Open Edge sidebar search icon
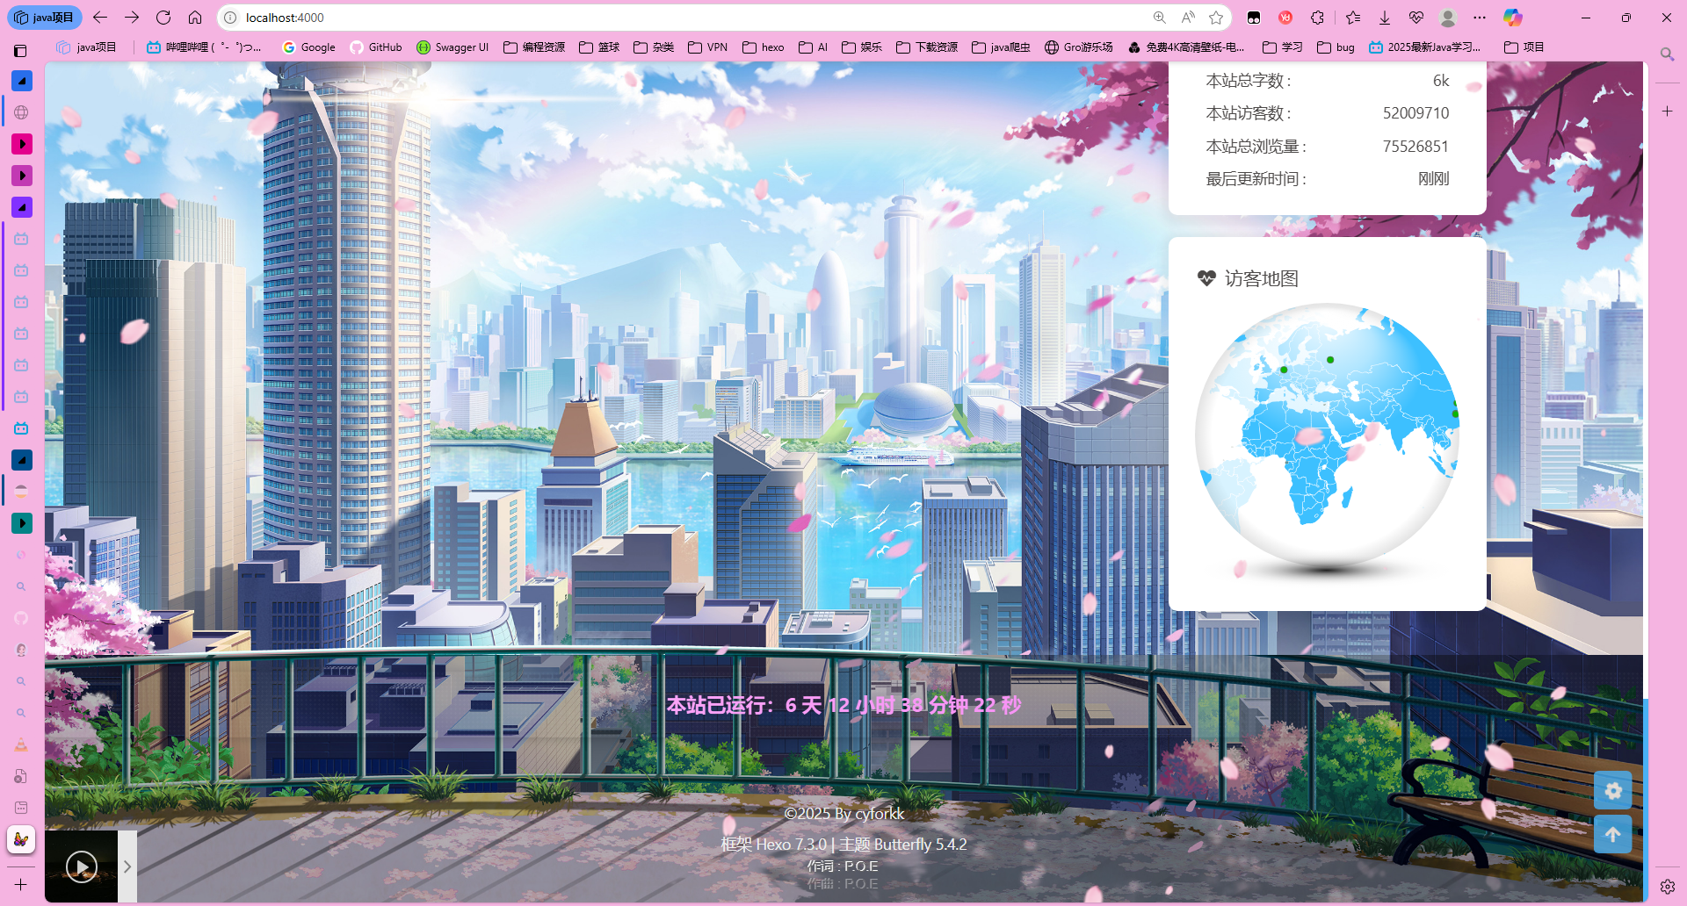The height and width of the screenshot is (906, 1687). tap(1667, 54)
